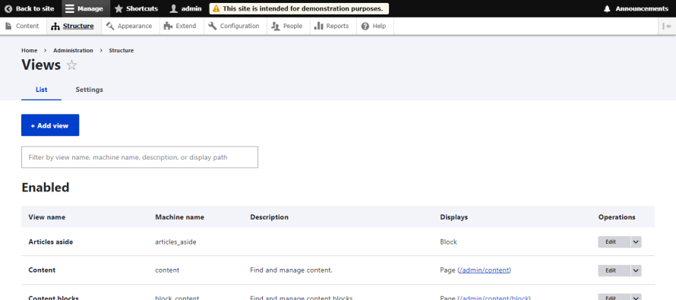Screen dimensions: 676x300
Task: Open the Extend admin menu
Action: (182, 26)
